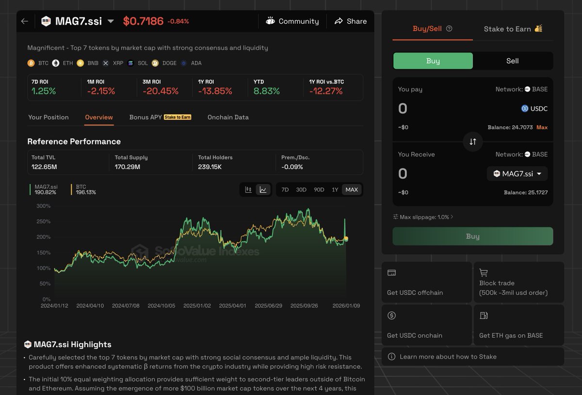Click the yellow latest-point marker on chart
582x395 pixels.
346,239
